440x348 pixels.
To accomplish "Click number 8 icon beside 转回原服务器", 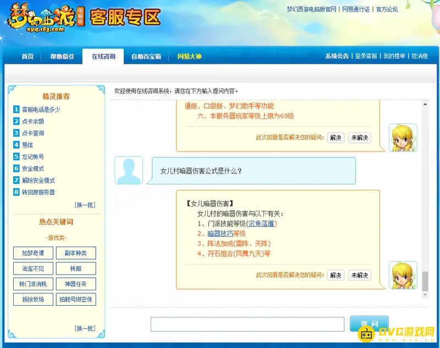I will [16, 192].
